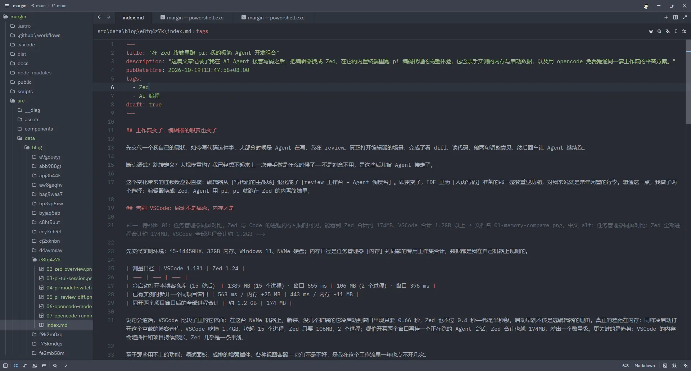Viewport: 691px width, 371px height.
Task: Change language mode from Markdown
Action: (x=644, y=366)
